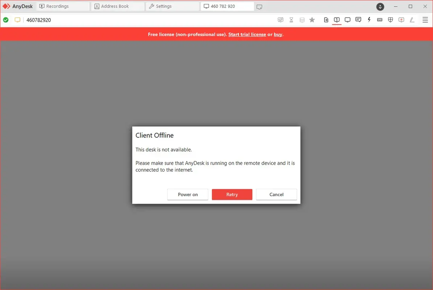Open the Start trial license link
This screenshot has width=433, height=290.
tap(247, 34)
